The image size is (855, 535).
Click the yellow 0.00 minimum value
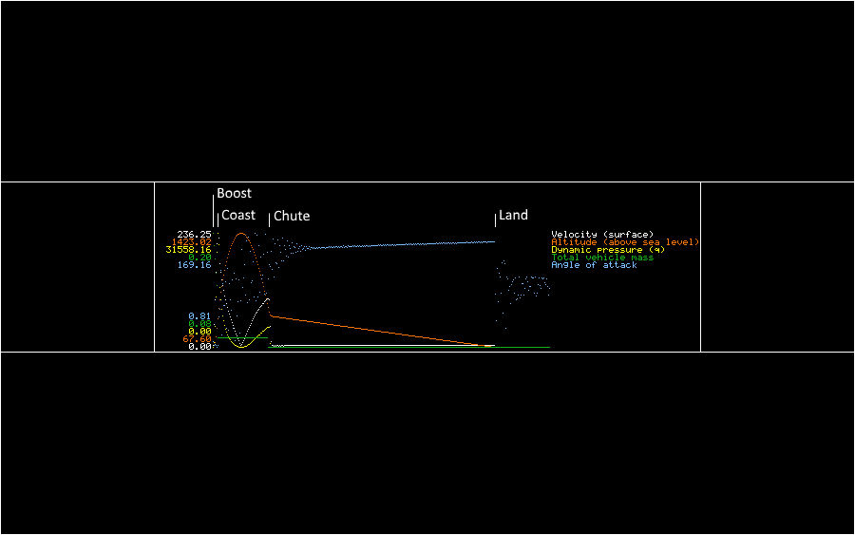(200, 332)
